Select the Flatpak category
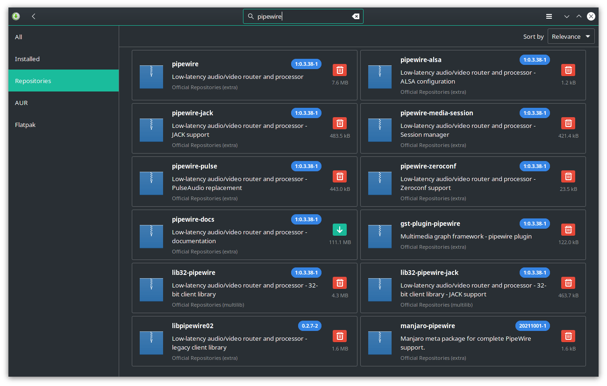Screen dimensions: 607x386 coord(25,125)
